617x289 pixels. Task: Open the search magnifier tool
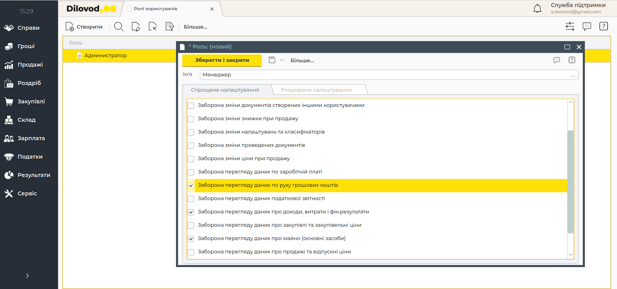(x=119, y=27)
